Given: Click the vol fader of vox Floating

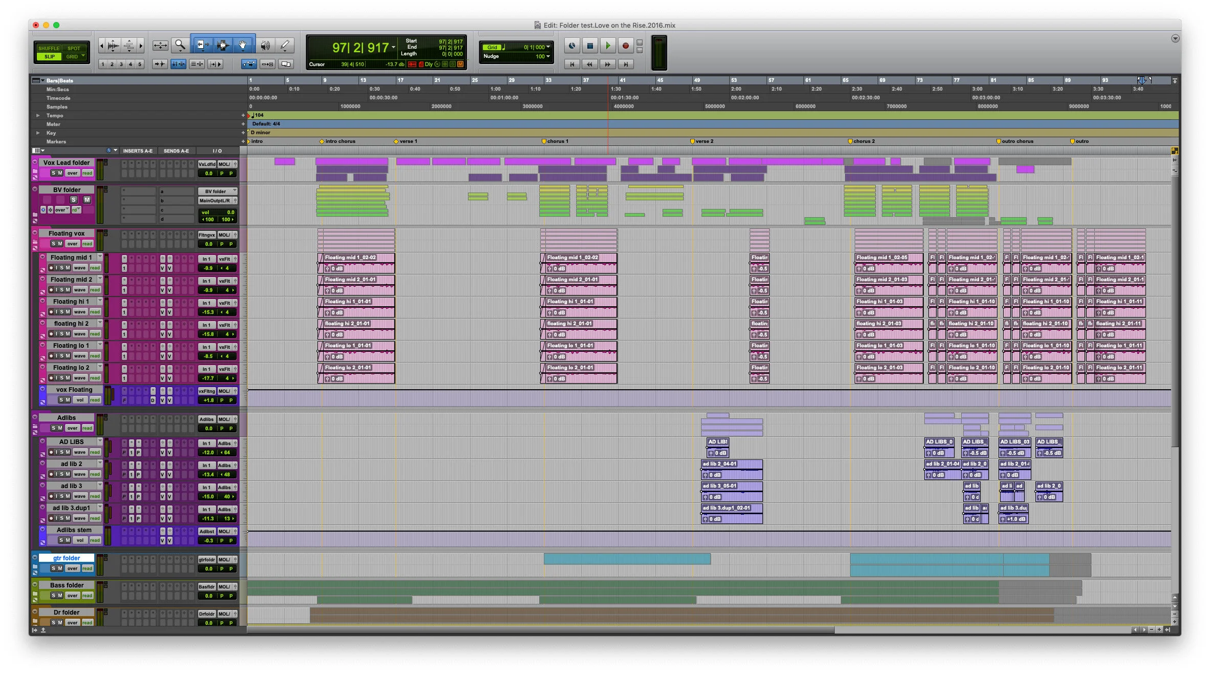Looking at the screenshot, I should click(209, 400).
